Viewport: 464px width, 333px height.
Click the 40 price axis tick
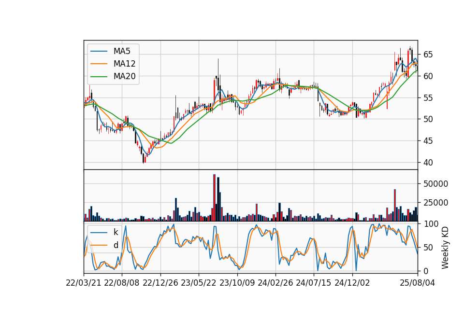click(428, 163)
